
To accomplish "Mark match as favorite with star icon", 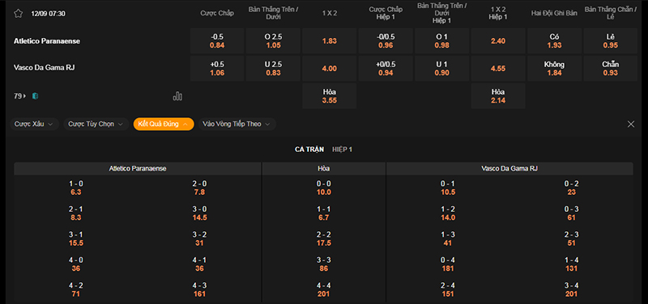I will tap(18, 14).
